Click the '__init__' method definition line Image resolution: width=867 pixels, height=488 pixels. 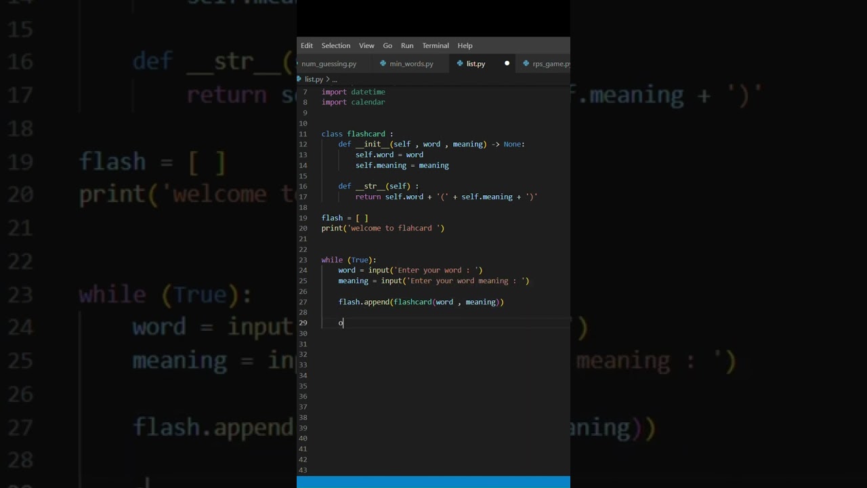click(x=431, y=144)
